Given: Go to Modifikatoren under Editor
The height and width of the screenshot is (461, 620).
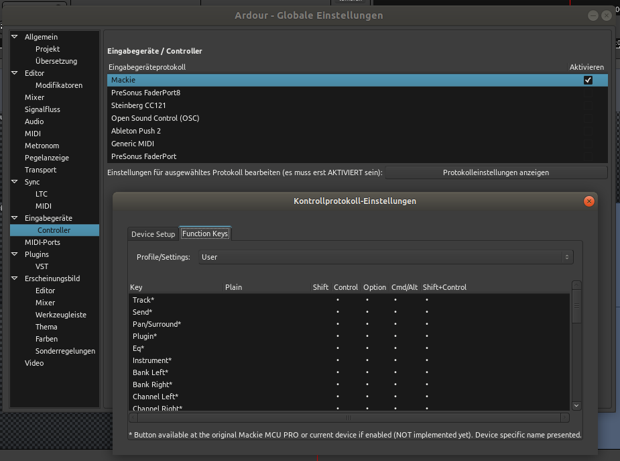Looking at the screenshot, I should [x=59, y=85].
